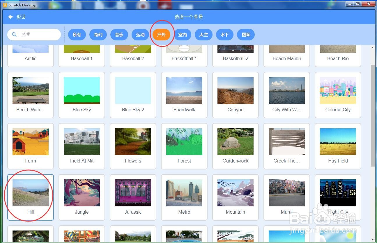Viewport: 377px width, 243px height.
Task: Select the 水下 category filter
Action: pyautogui.click(x=225, y=35)
